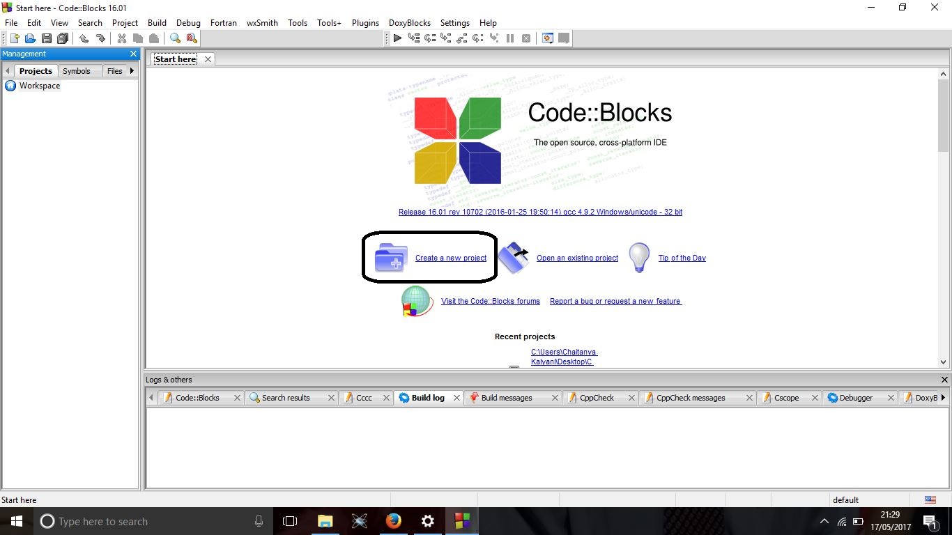Open the Tip of the Day link
Screen dimensions: 952x535
pos(682,258)
